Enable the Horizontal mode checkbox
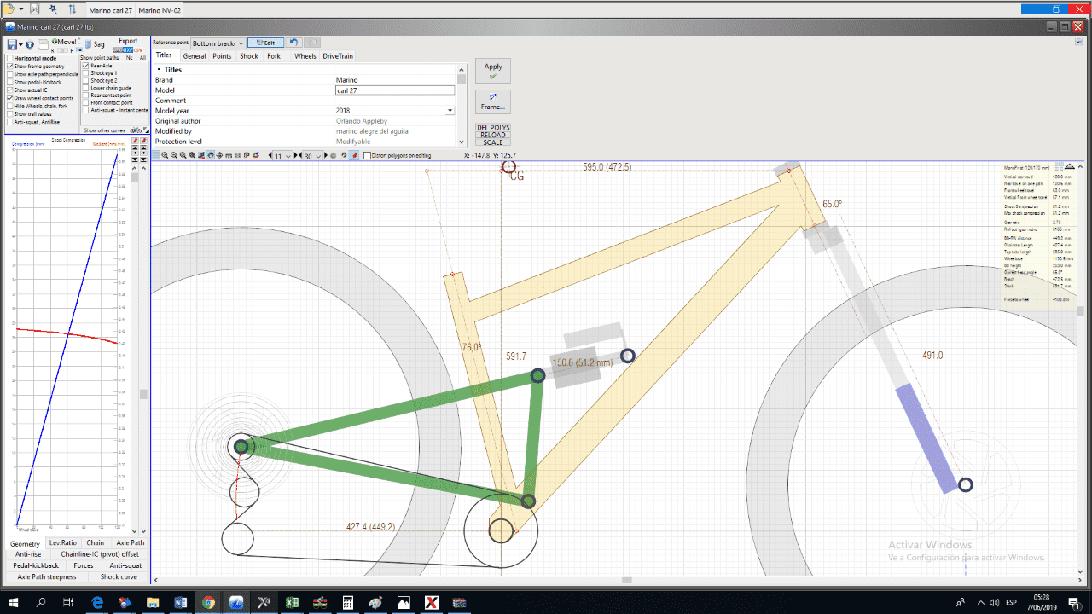The height and width of the screenshot is (614, 1092). [x=10, y=58]
